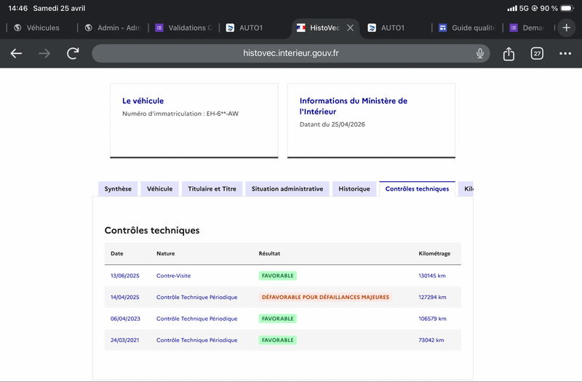This screenshot has height=382, width=582.
Task: Open the Situation administrative tab
Action: click(x=287, y=189)
